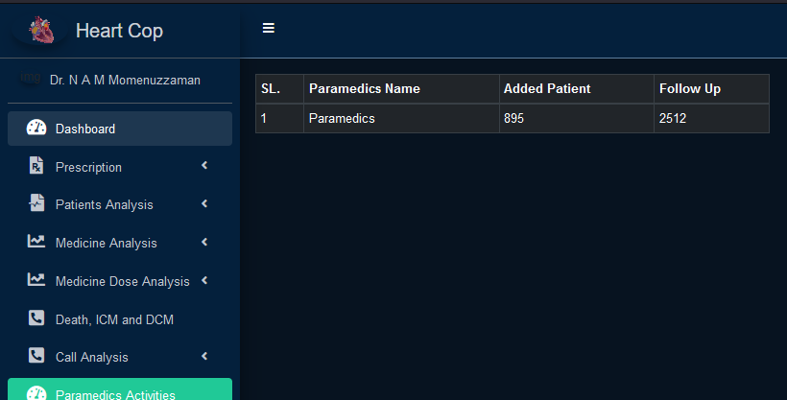This screenshot has width=787, height=400.
Task: Open Death, ICM and DCM page
Action: click(114, 319)
